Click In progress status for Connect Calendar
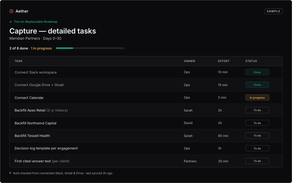The width and height of the screenshot is (292, 183). [257, 98]
